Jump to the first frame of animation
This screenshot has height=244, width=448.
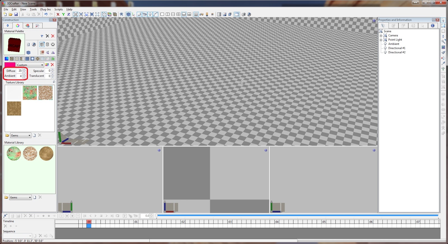pos(85,216)
